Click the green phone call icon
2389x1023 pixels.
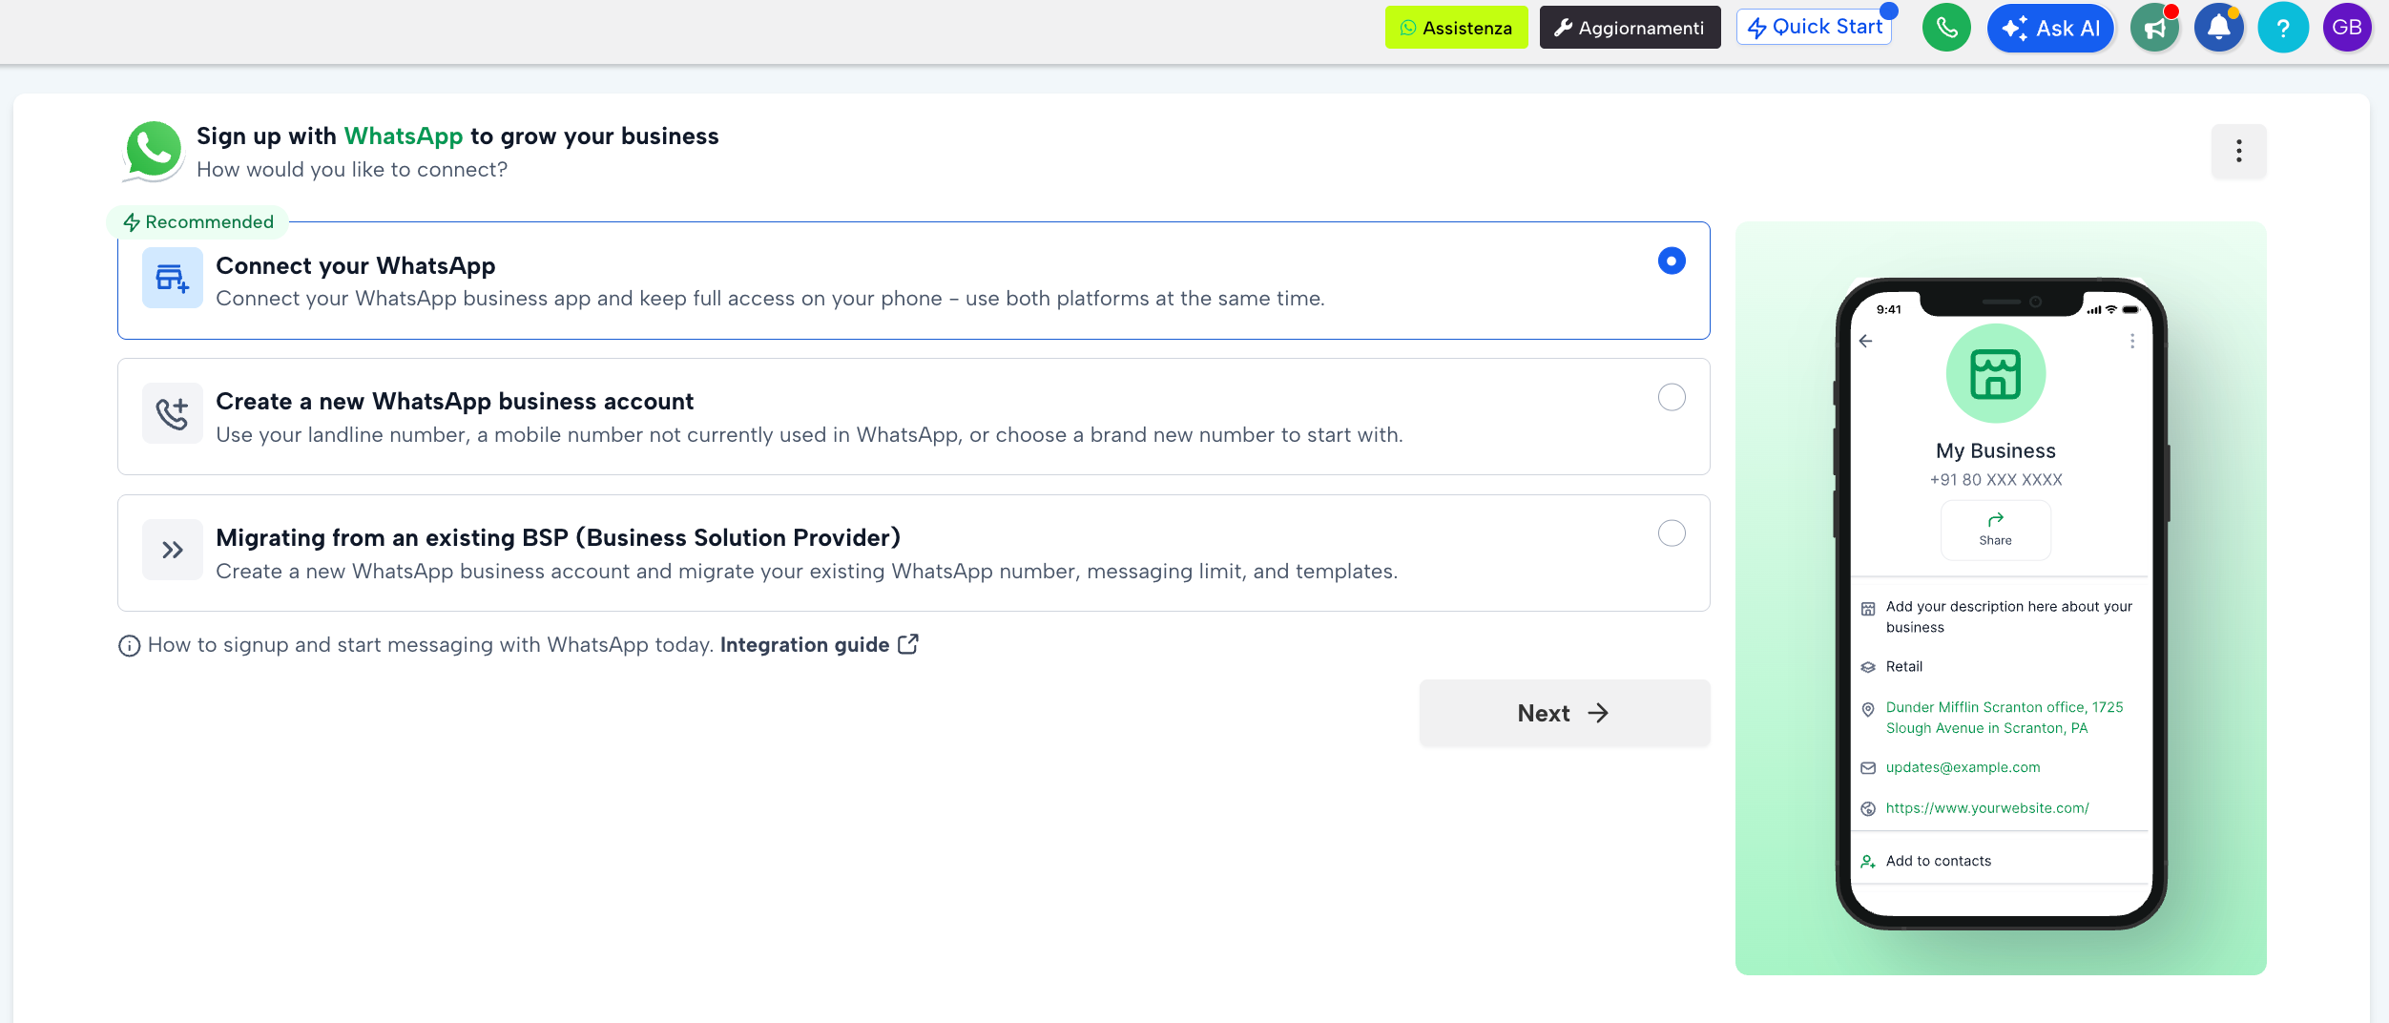coord(1946,28)
